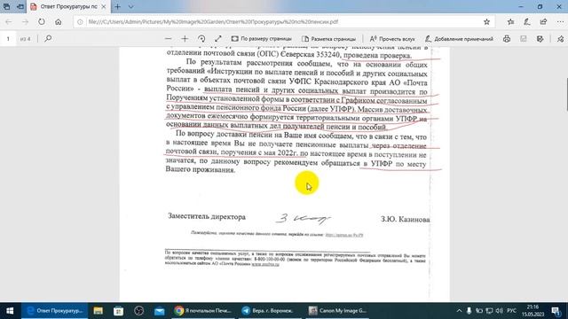
Task: Change input language РУС
Action: point(511,311)
